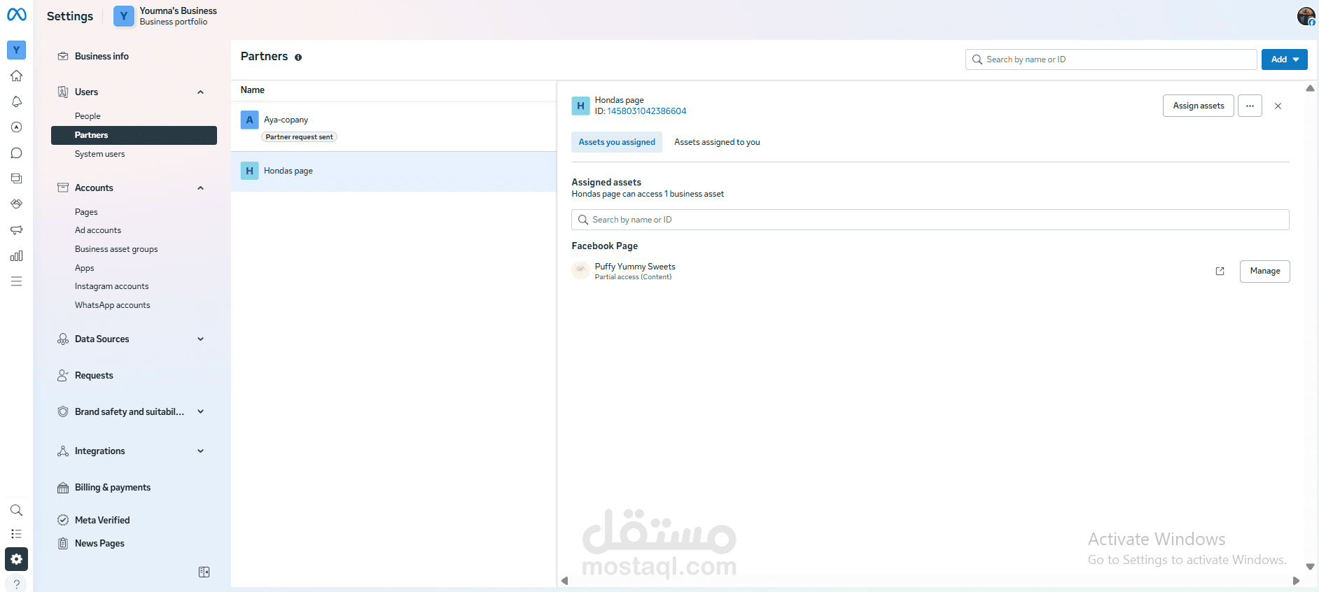Collapse the Accounts section
This screenshot has width=1319, height=592.
click(201, 188)
